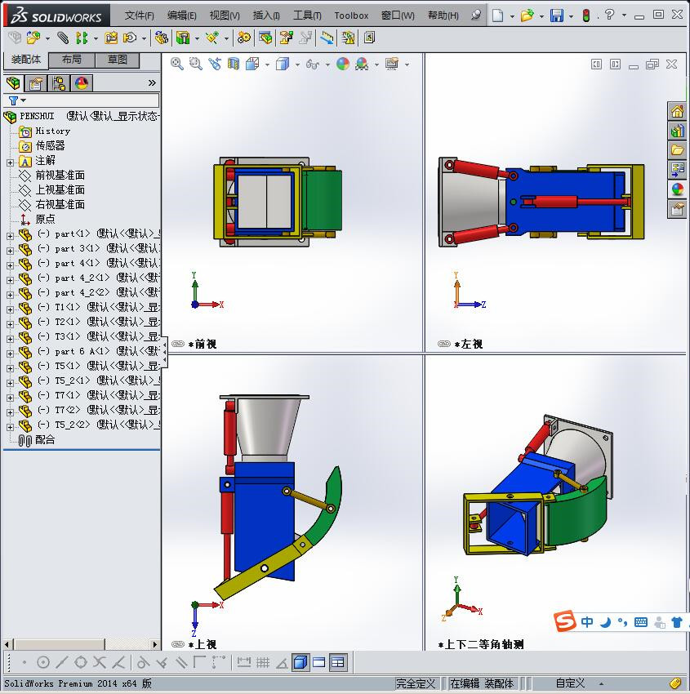The height and width of the screenshot is (694, 690).
Task: Open the Appearances task pane color ball
Action: tap(677, 189)
